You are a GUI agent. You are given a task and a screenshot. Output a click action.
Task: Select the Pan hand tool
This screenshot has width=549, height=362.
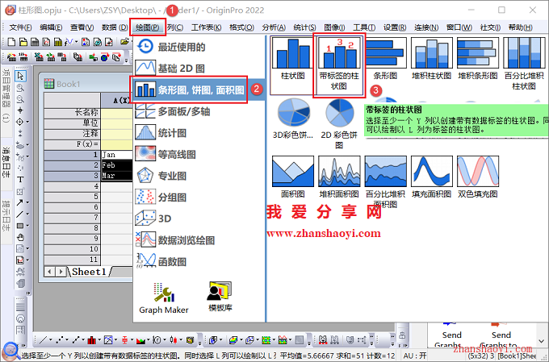(x=20, y=238)
